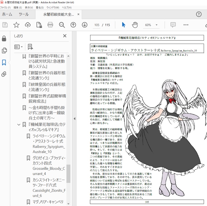Open bookmark Grosseille_Bloody_Currant_4
The width and height of the screenshot is (207, 206).
[49, 166]
